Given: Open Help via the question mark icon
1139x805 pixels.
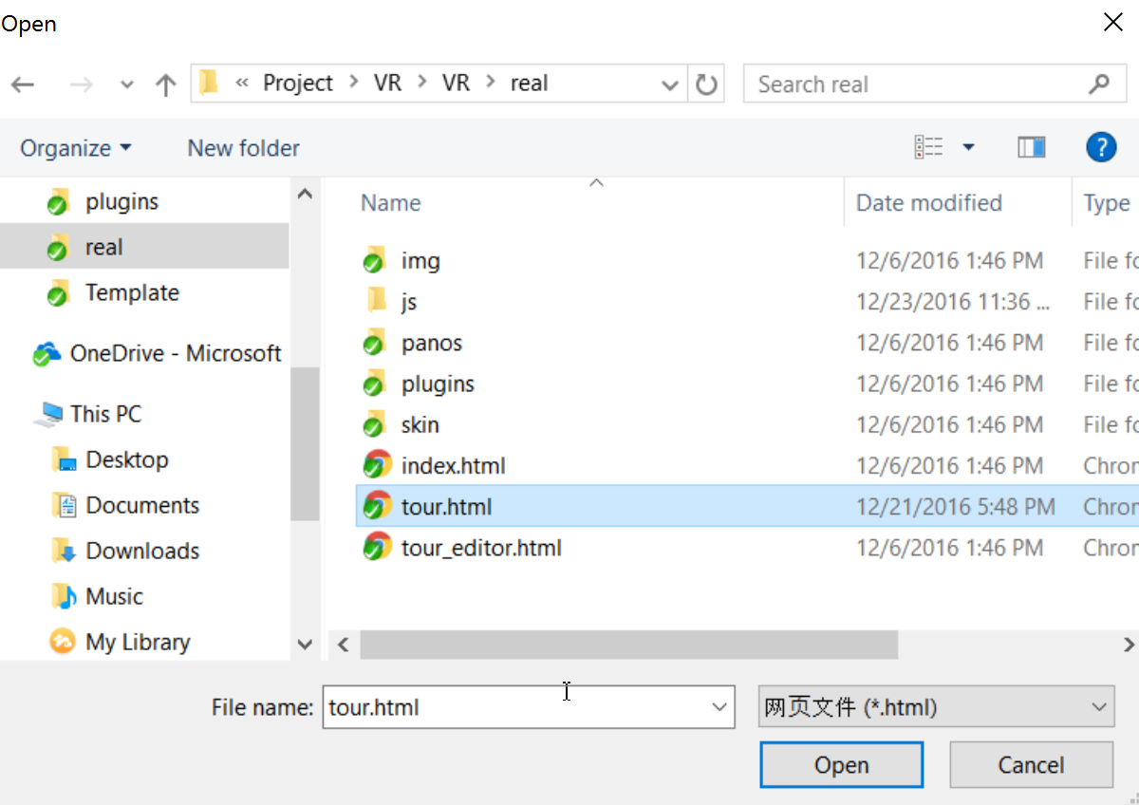Looking at the screenshot, I should tap(1100, 147).
